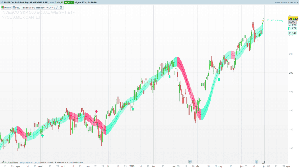Click the 200 price axis label
The width and height of the screenshot is (299, 168).
[x=291, y=73]
